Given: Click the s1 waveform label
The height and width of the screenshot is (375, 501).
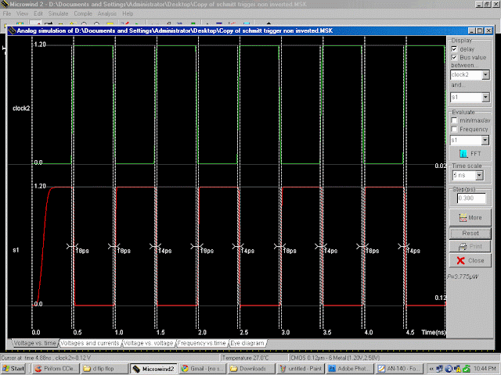Looking at the screenshot, I should pyautogui.click(x=16, y=250).
